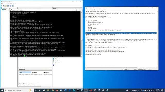Click the Back arrow in Hyper-V Manager toolbar
Image resolution: width=165 pixels, height=92 pixels.
click(x=2, y=6)
